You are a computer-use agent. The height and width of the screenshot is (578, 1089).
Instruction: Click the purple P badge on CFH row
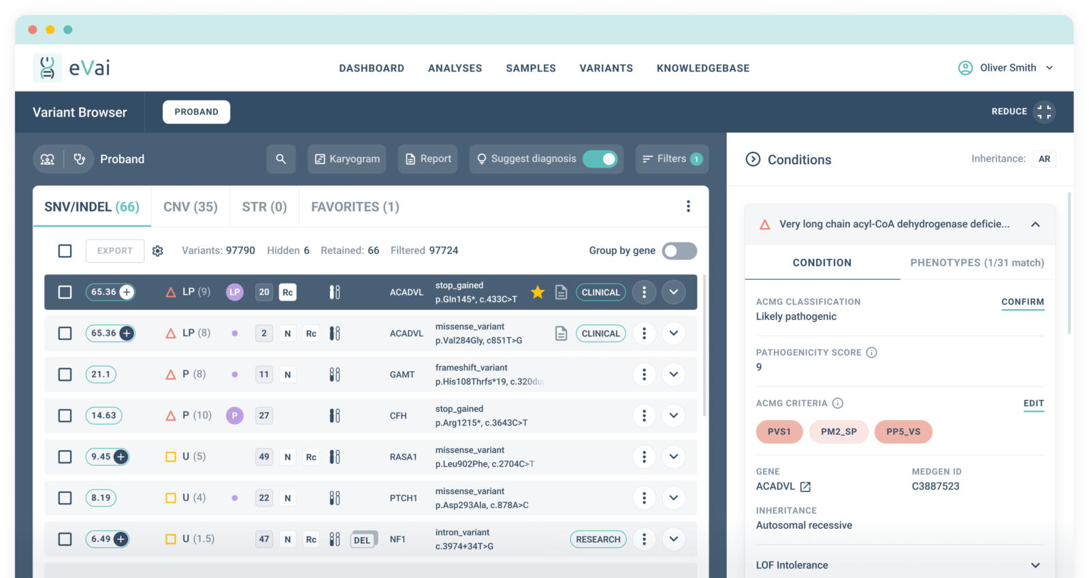[235, 415]
